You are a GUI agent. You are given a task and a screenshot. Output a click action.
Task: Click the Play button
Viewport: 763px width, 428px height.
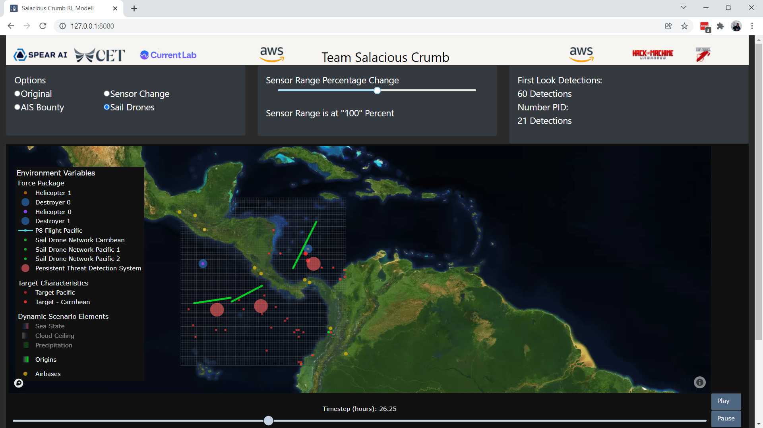pos(726,401)
